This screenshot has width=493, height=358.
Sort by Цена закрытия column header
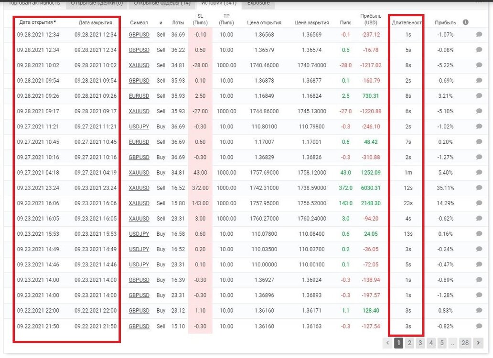311,22
